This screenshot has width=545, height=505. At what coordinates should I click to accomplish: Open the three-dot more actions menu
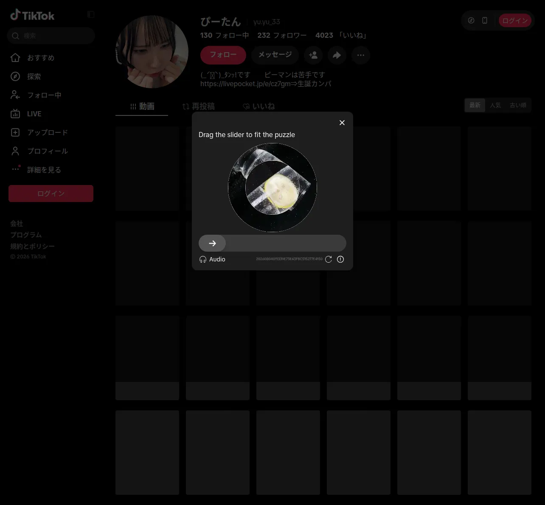pos(361,55)
